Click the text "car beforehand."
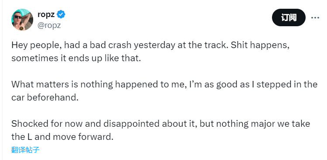The image size is (327, 160). (45, 97)
